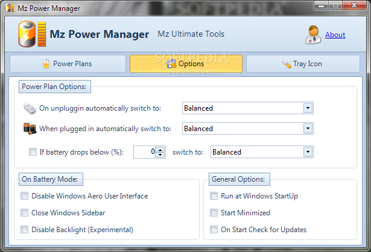Click the General Options group label
This screenshot has height=252, width=371.
pyautogui.click(x=238, y=179)
